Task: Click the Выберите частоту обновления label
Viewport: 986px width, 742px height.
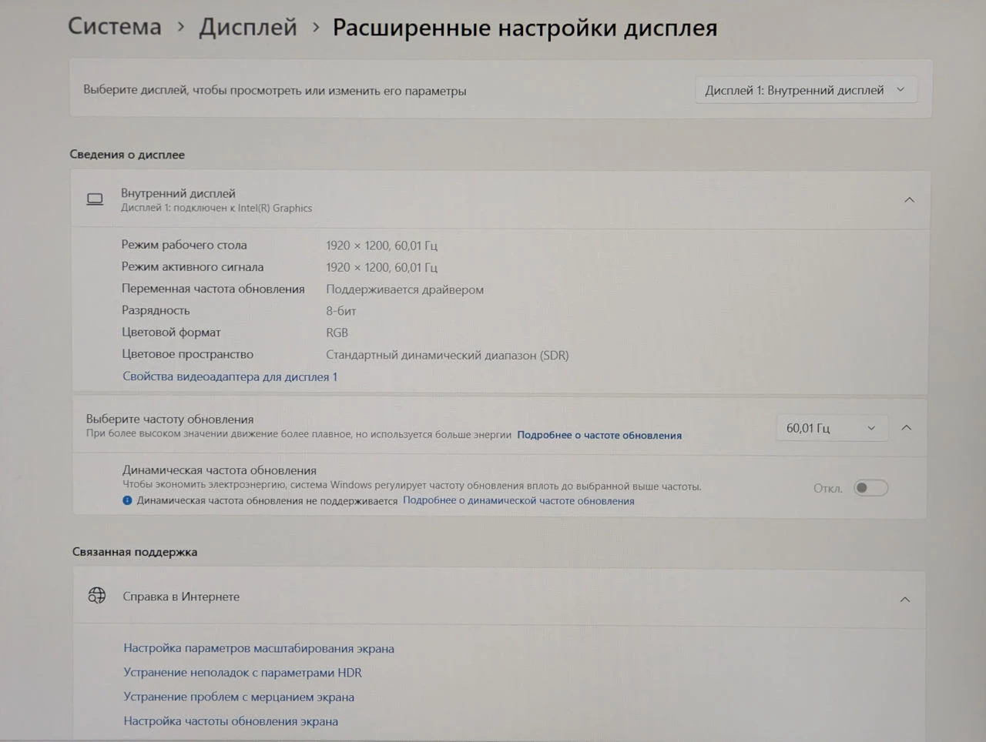Action: 169,419
